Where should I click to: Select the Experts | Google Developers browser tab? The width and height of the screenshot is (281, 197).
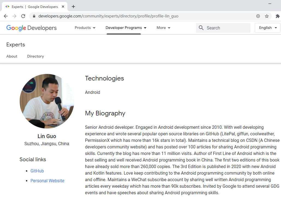pyautogui.click(x=35, y=7)
